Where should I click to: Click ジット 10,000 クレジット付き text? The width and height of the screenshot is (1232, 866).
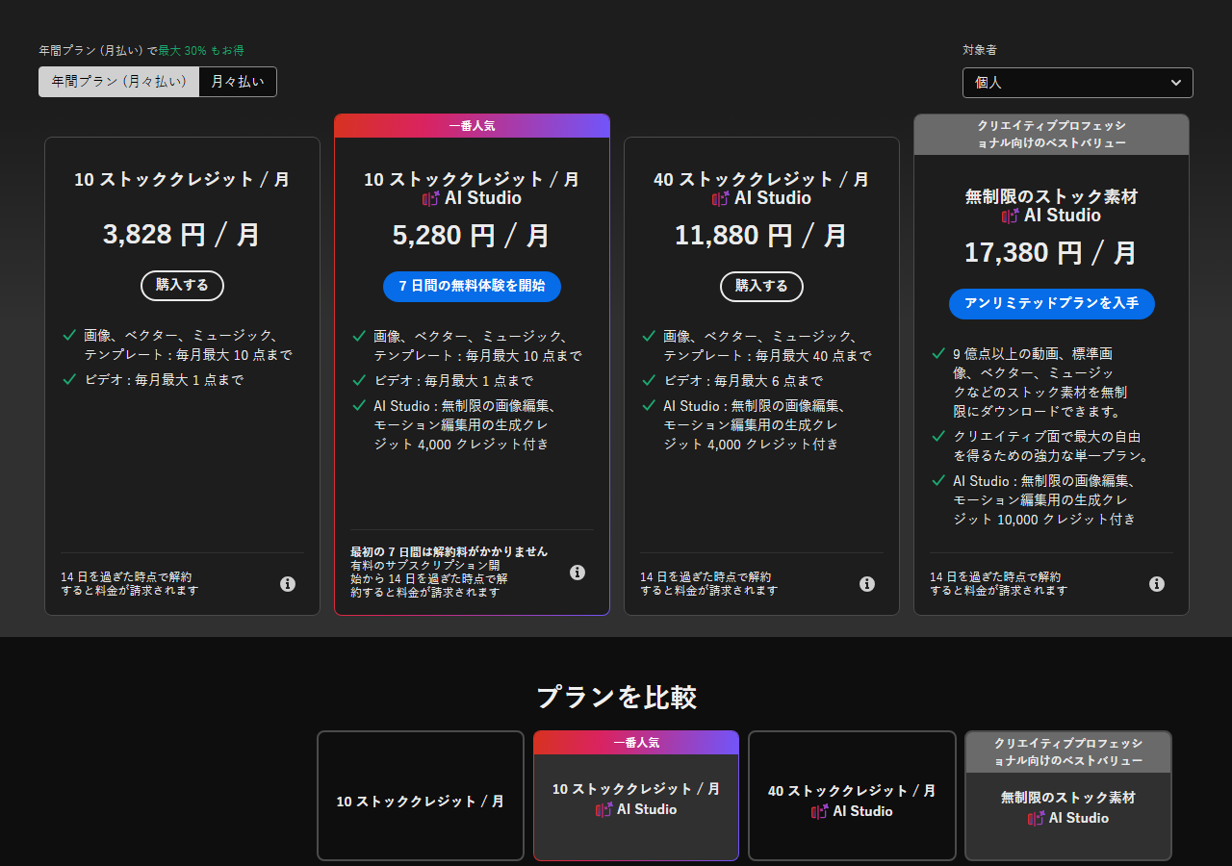point(1044,519)
